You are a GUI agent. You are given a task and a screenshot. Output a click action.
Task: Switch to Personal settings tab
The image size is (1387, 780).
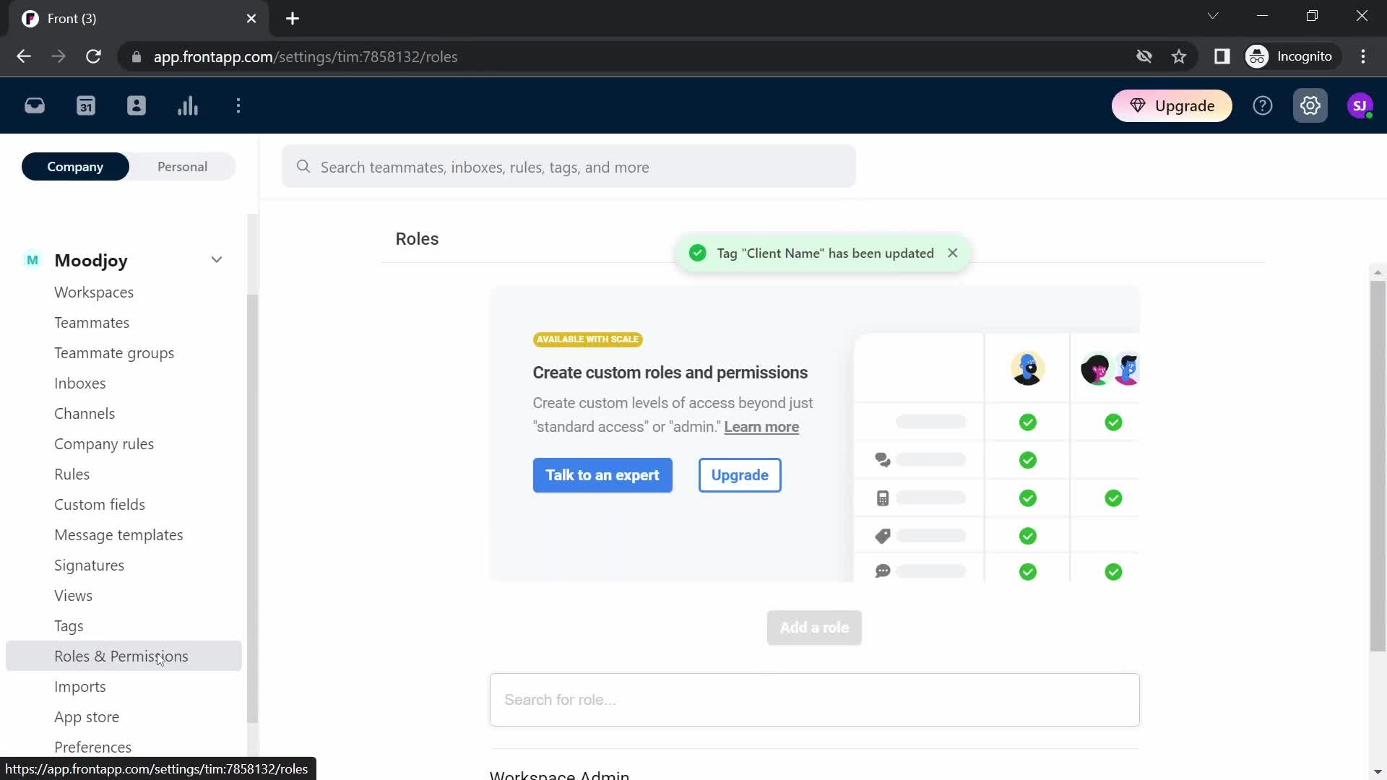(182, 165)
